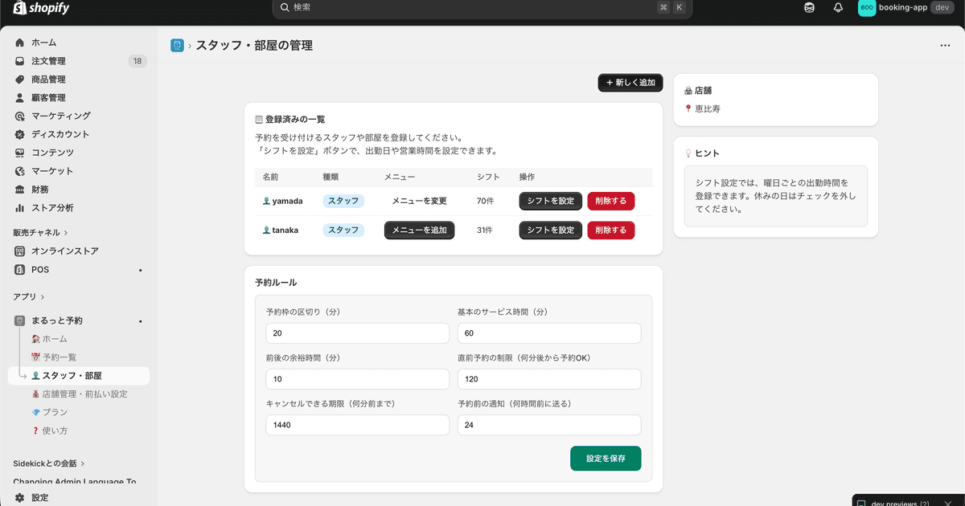Click the 設定 gear icon
Image resolution: width=965 pixels, height=506 pixels.
point(18,496)
